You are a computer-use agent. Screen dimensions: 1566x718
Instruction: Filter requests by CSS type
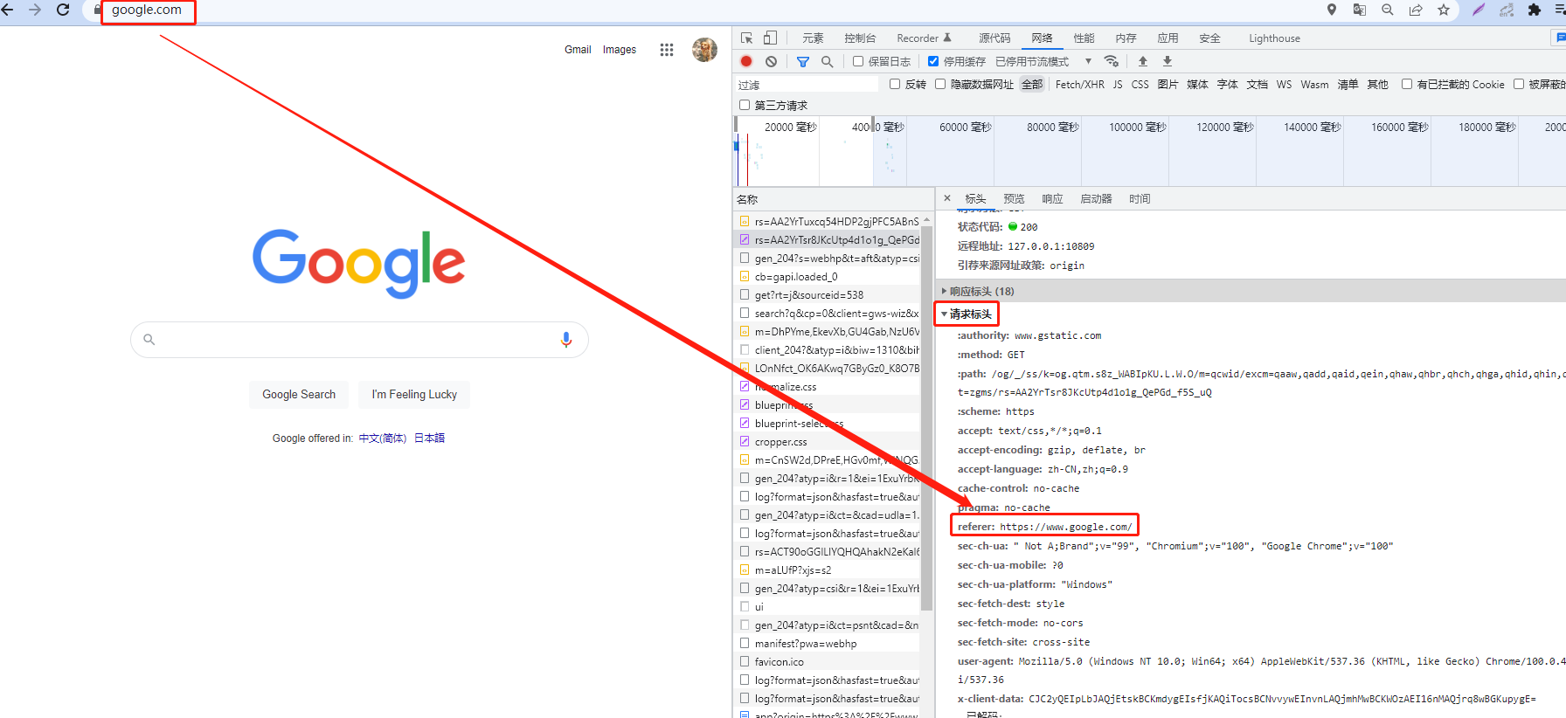[x=1140, y=84]
